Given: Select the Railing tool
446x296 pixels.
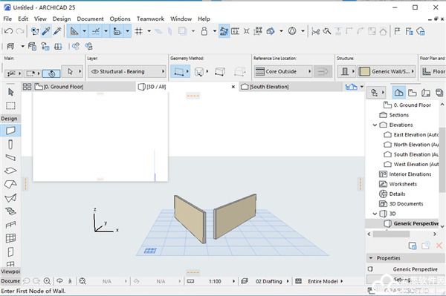Looking at the screenshot, I should click(x=10, y=225).
